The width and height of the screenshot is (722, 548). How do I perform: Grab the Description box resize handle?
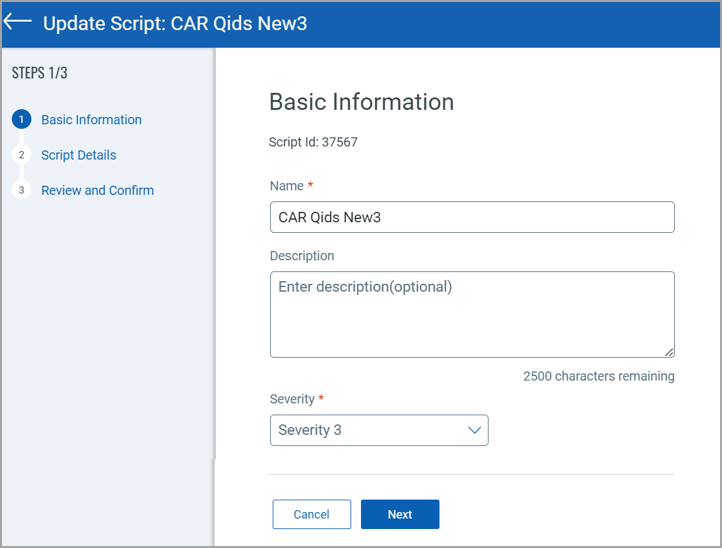[x=669, y=352]
